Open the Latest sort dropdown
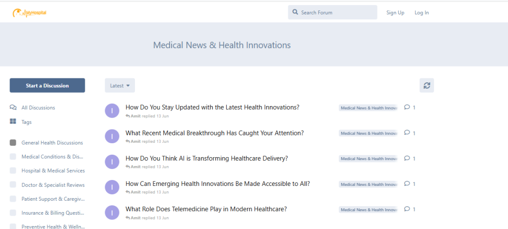 (120, 86)
